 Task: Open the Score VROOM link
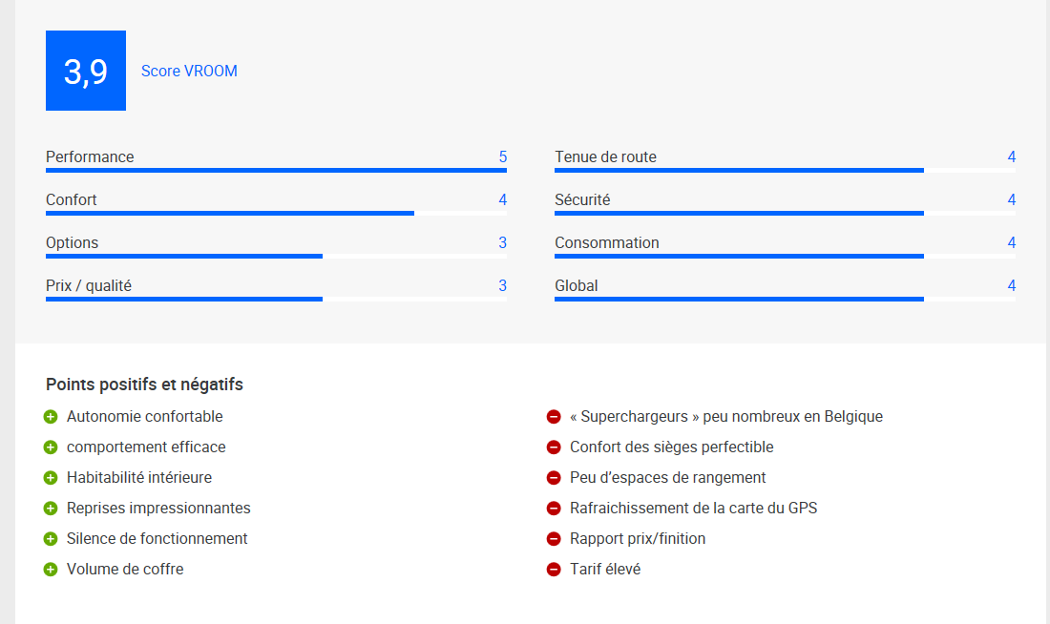pyautogui.click(x=189, y=71)
